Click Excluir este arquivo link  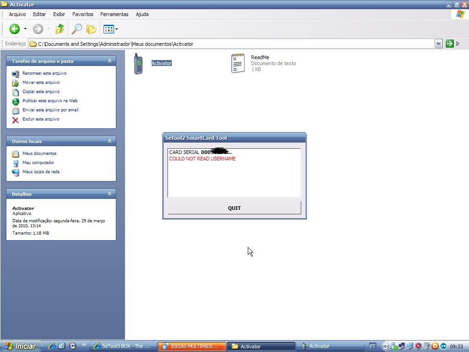[41, 119]
